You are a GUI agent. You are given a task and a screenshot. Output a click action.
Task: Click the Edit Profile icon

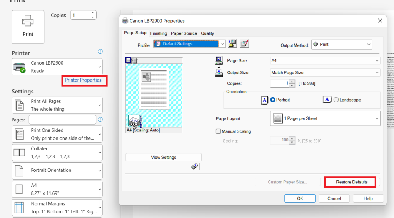[x=244, y=43]
